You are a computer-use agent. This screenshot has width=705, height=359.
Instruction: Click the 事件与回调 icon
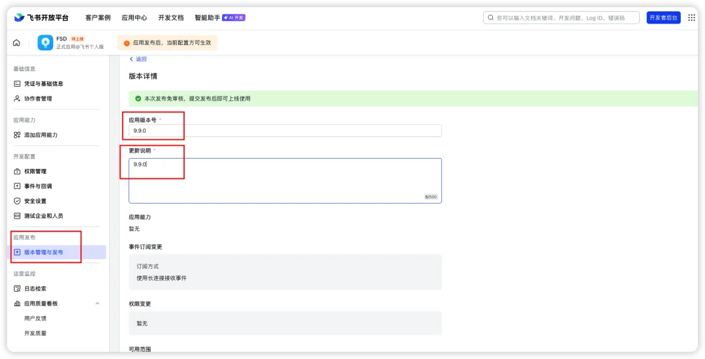point(17,186)
